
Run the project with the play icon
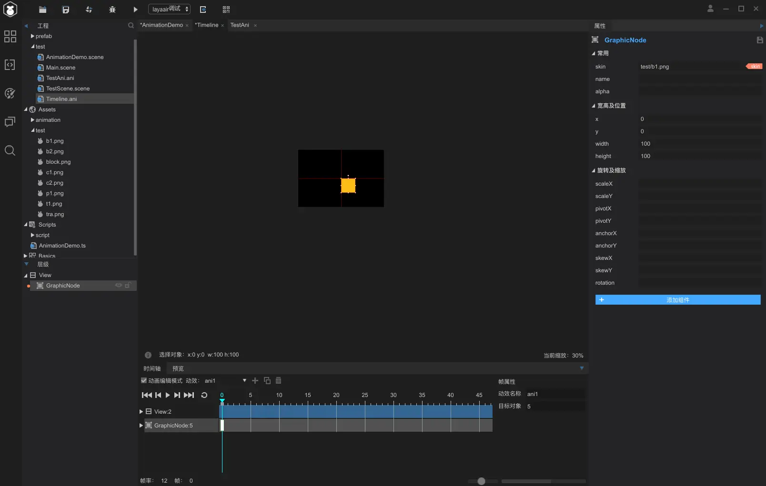coord(135,10)
